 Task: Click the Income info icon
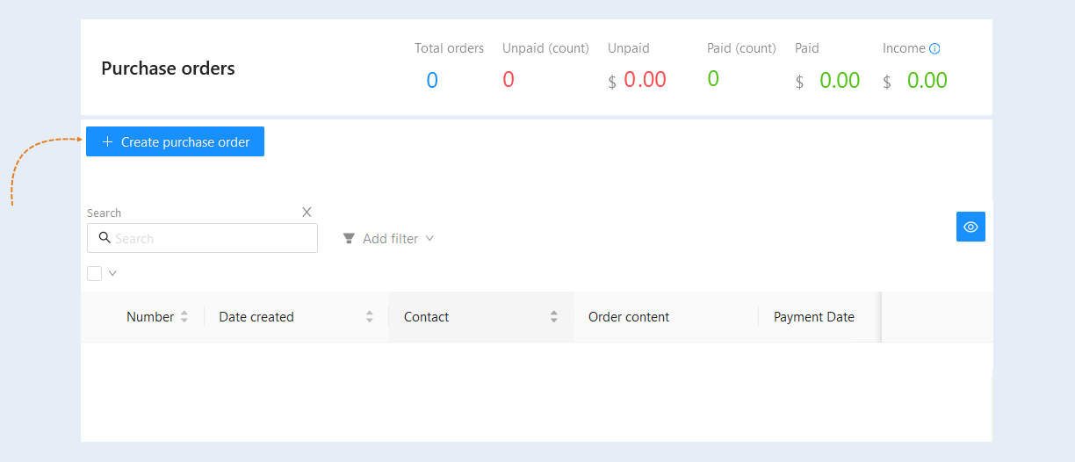934,49
